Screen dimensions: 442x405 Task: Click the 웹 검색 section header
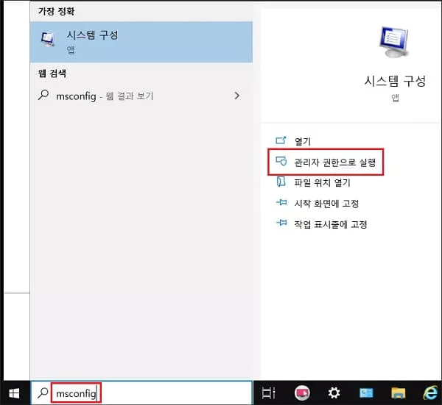pyautogui.click(x=52, y=74)
